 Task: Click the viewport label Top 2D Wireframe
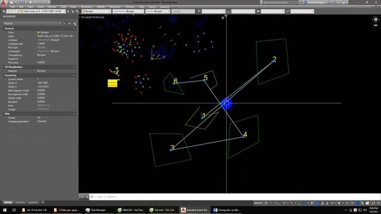pos(92,17)
